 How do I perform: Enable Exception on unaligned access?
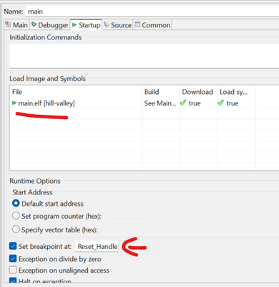coord(13,270)
